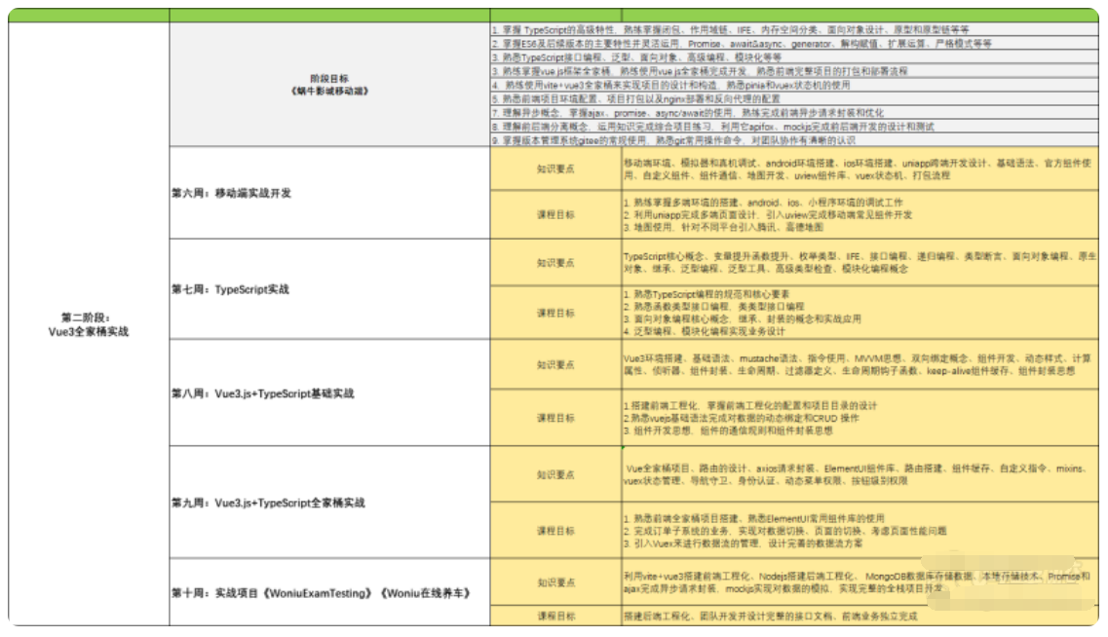Image resolution: width=1108 pixels, height=637 pixels.
Task: Click the 阶段目标《蜗牛影城移动端》 cell
Action: 328,85
